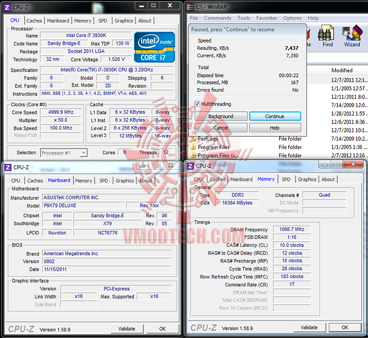Click OK in Memory CPU-Z window
The width and height of the screenshot is (368, 338).
tap(345, 327)
